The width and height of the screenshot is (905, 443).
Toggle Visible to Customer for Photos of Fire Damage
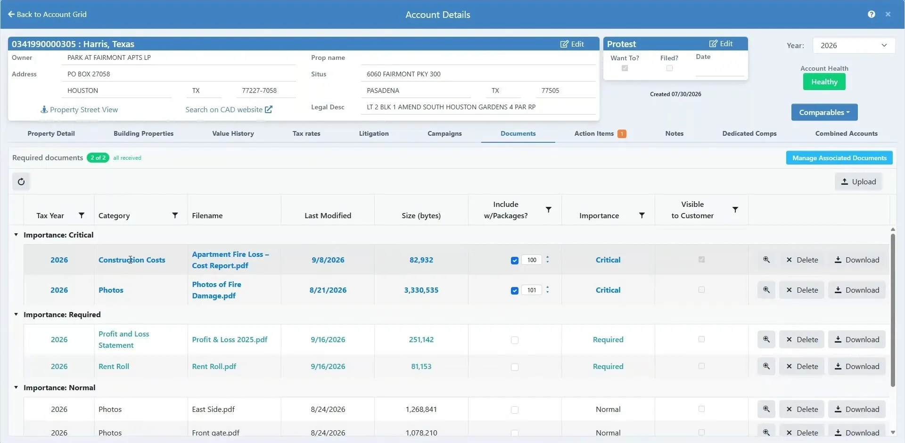pyautogui.click(x=701, y=289)
